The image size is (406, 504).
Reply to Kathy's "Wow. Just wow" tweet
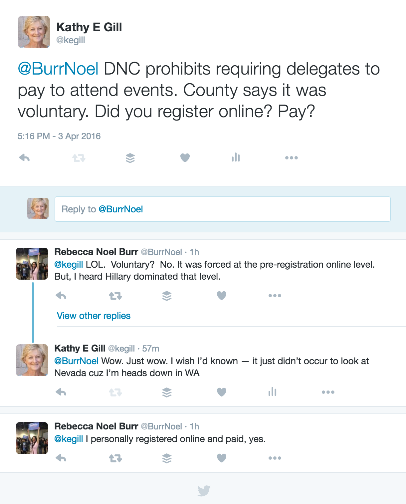61,392
